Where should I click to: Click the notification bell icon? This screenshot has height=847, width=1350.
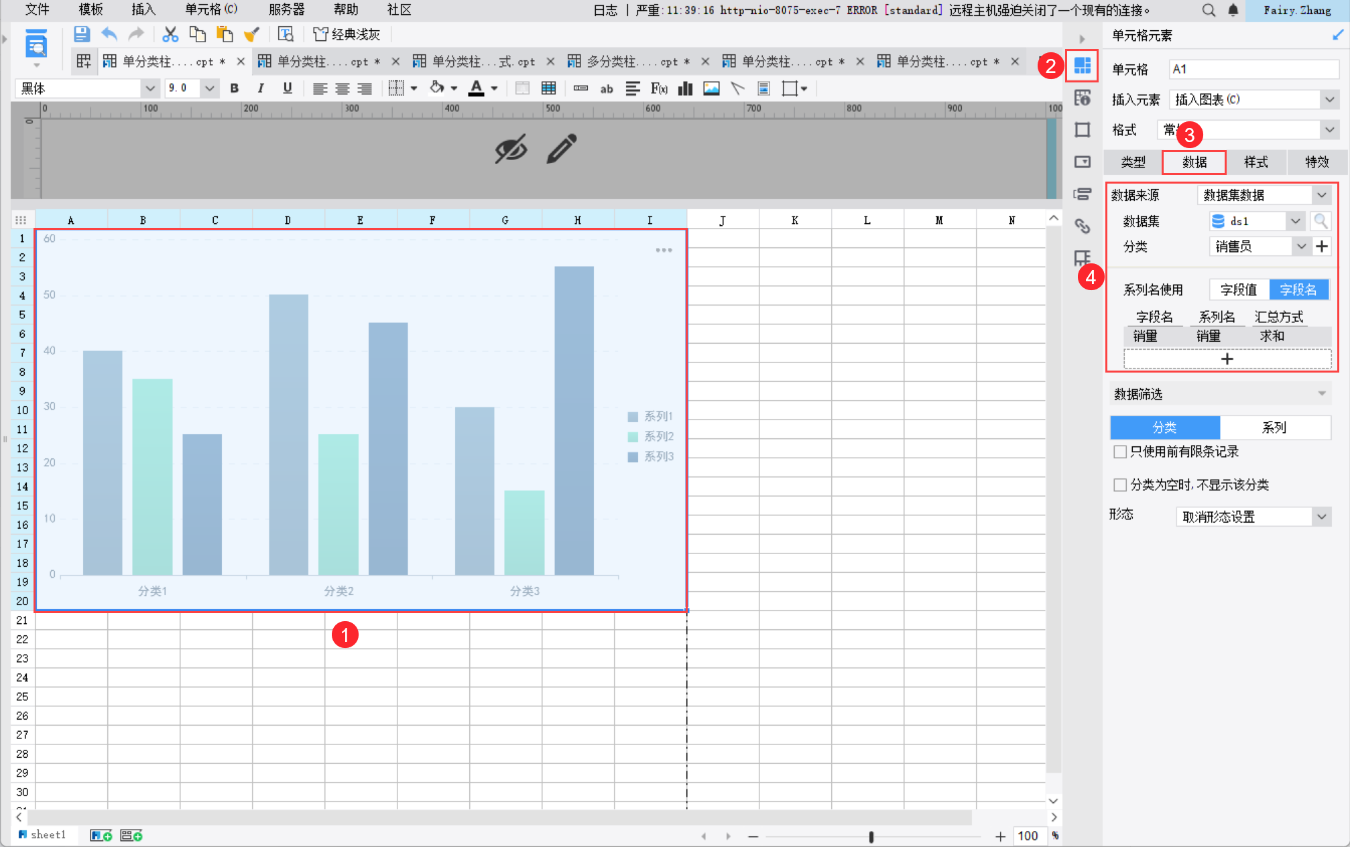[1233, 10]
